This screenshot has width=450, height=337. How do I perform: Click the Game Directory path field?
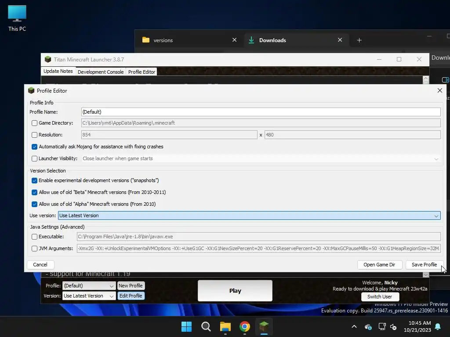point(261,123)
